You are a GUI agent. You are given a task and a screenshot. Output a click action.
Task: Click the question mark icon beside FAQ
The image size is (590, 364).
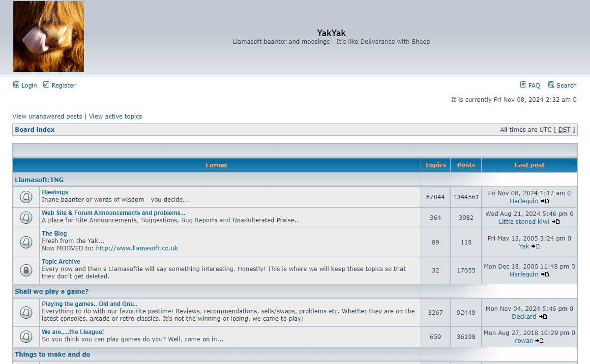click(523, 85)
